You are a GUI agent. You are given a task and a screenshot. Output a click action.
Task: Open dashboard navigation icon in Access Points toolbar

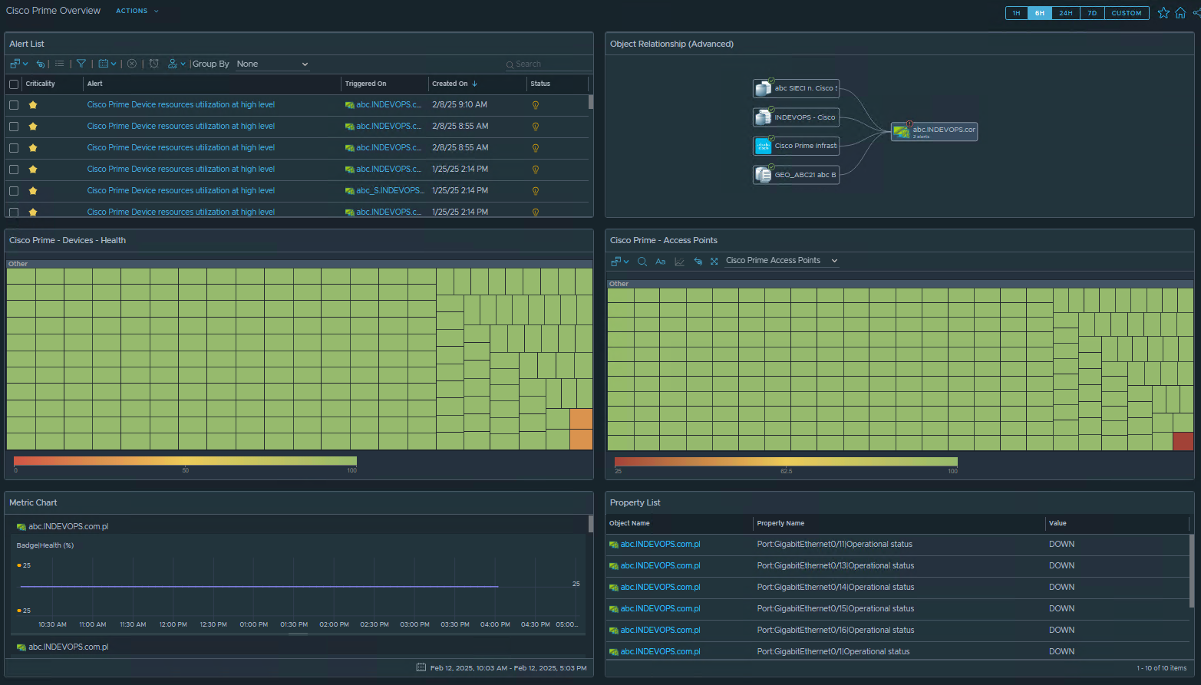616,261
